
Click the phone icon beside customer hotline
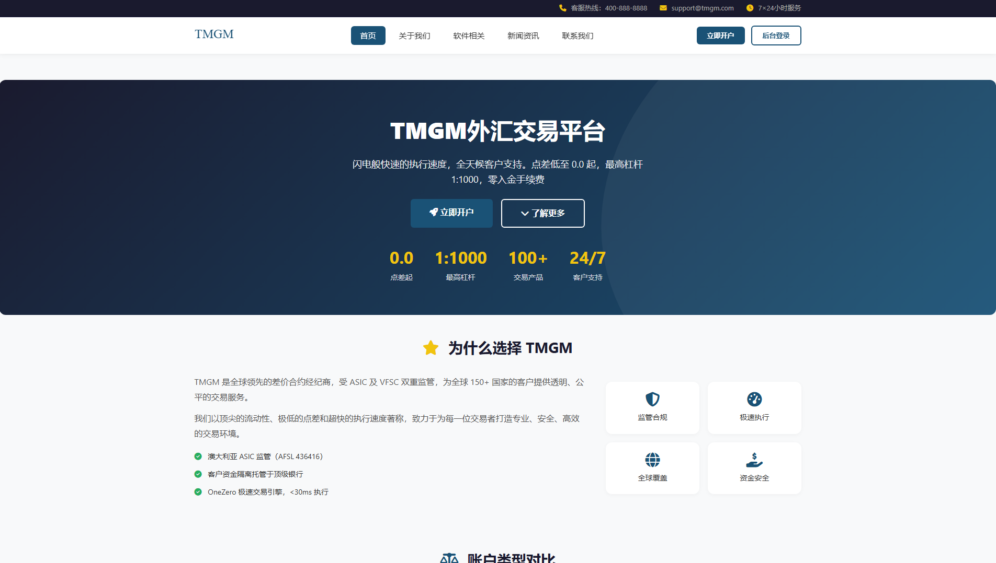[562, 8]
